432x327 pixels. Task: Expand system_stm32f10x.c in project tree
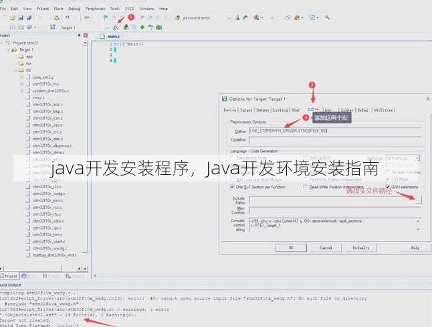(22, 91)
